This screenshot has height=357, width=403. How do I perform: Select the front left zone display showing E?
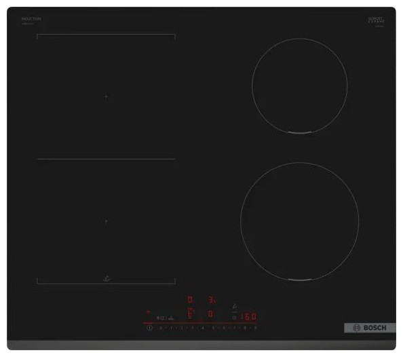[x=190, y=314]
